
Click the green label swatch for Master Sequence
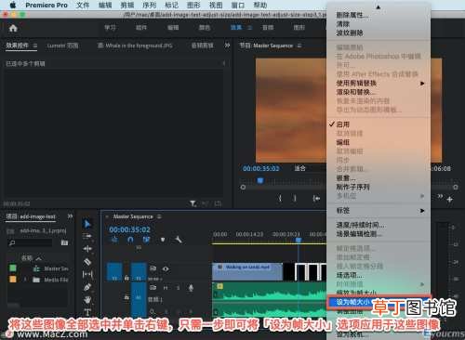[x=13, y=268]
